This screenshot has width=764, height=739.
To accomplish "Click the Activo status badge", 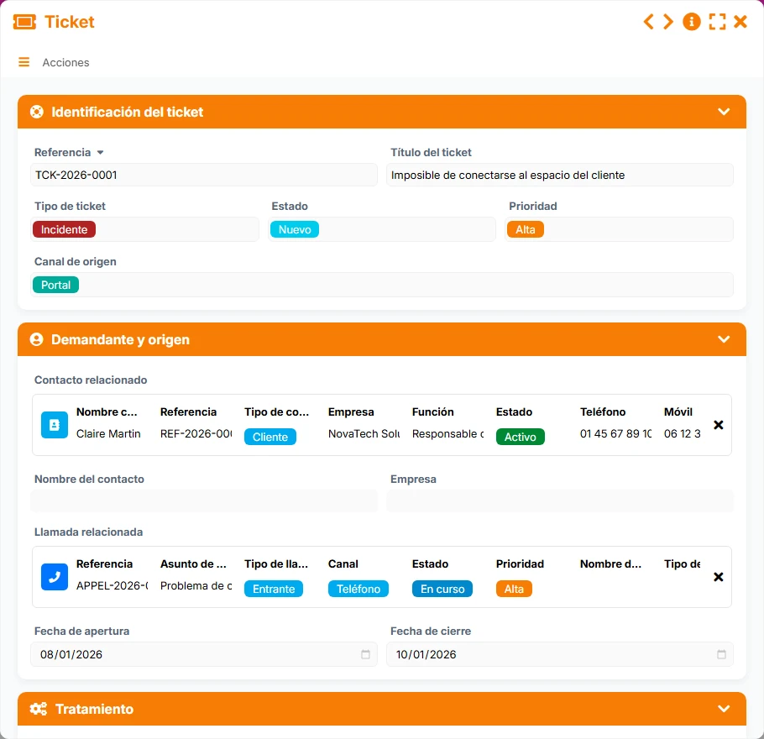I will [x=521, y=437].
